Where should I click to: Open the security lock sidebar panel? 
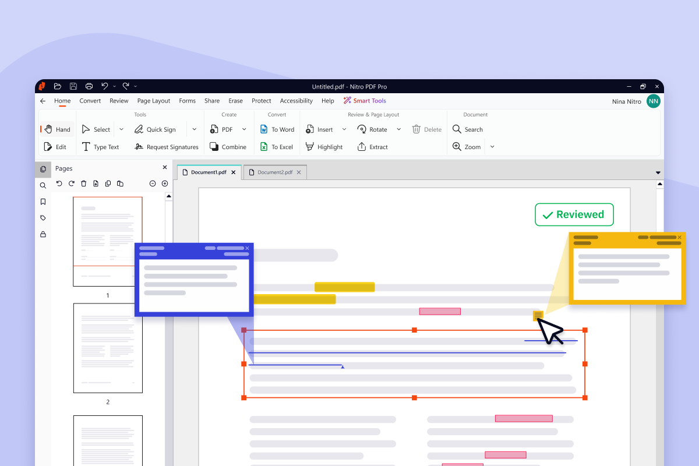point(43,234)
